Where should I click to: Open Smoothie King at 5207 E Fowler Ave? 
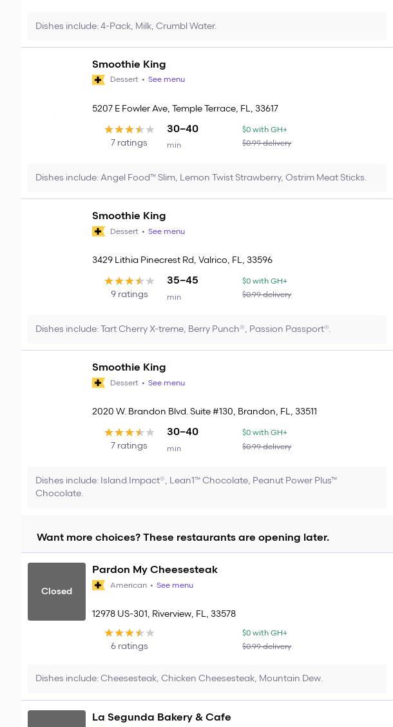129,64
